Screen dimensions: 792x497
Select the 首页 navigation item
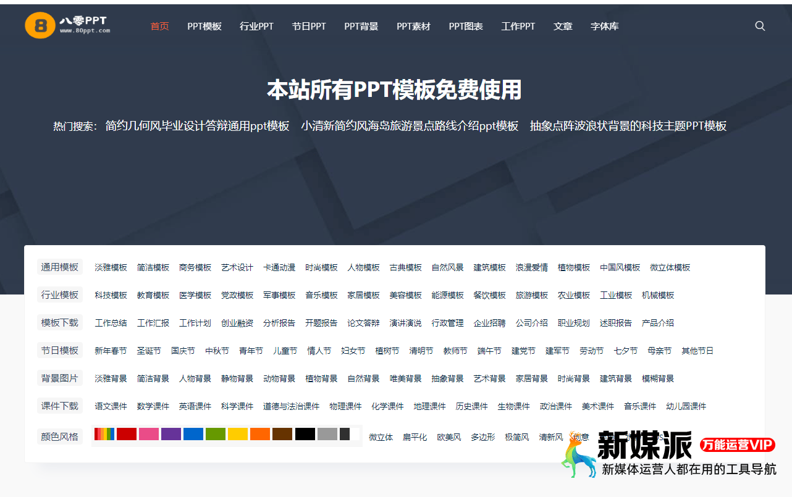(x=158, y=27)
